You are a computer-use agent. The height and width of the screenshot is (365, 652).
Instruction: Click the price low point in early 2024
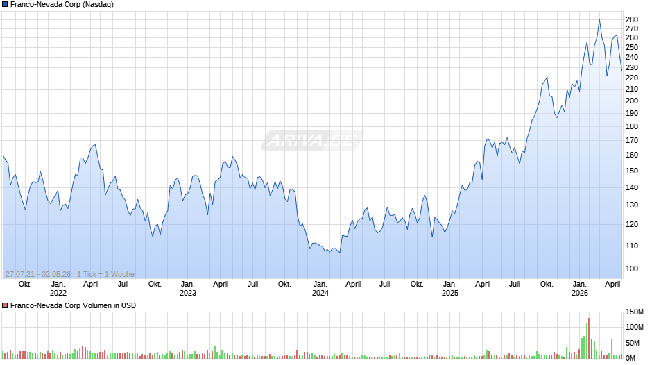click(340, 252)
